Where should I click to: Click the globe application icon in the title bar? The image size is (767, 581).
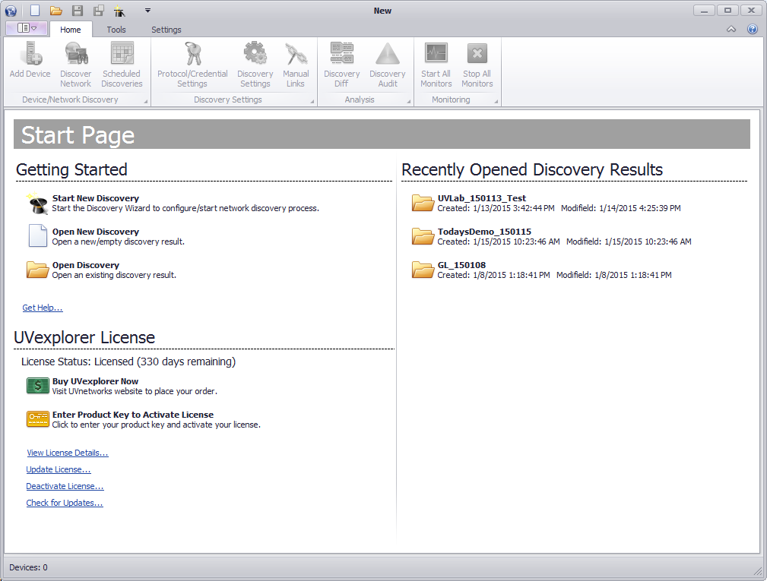(11, 11)
